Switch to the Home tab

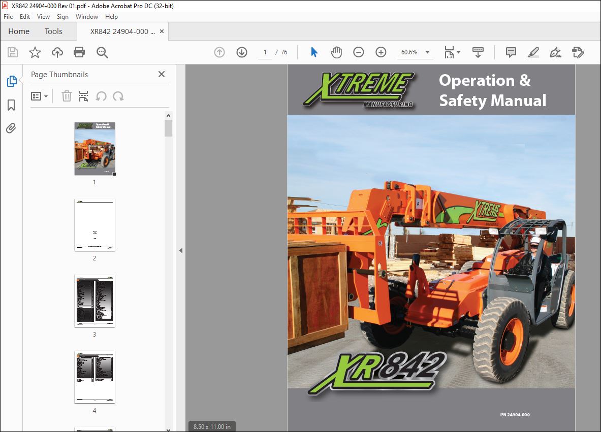tap(19, 31)
